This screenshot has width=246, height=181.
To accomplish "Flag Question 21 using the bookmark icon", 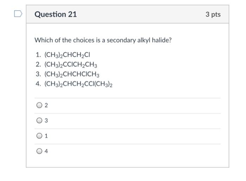I will click(18, 14).
